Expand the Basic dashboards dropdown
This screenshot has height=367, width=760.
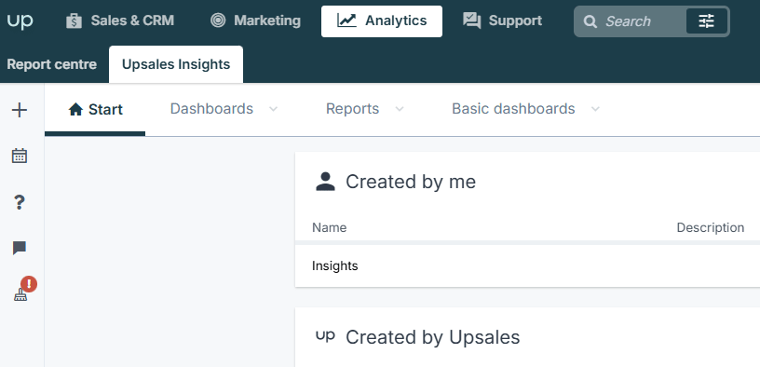coord(526,109)
